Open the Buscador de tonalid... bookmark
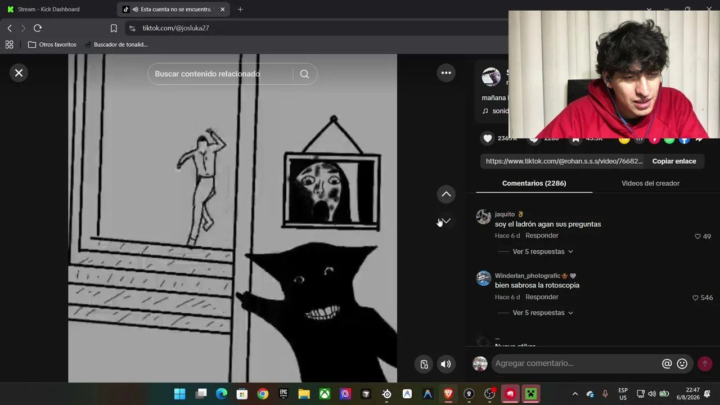This screenshot has width=720, height=405. click(116, 44)
